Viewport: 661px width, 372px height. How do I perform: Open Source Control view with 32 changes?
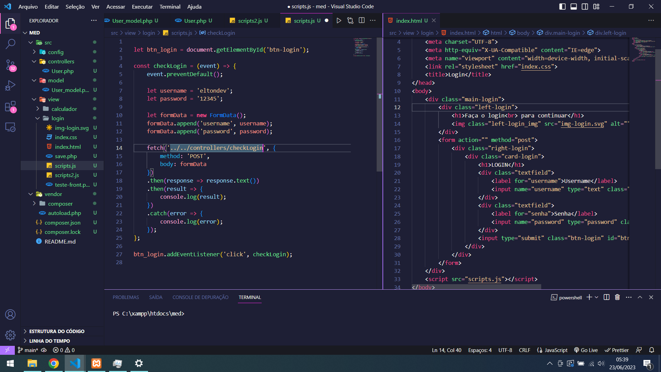(x=10, y=65)
